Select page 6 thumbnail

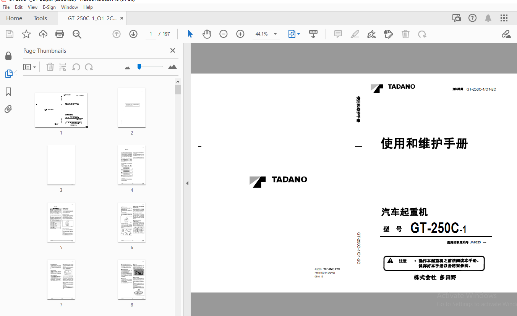[x=132, y=222]
